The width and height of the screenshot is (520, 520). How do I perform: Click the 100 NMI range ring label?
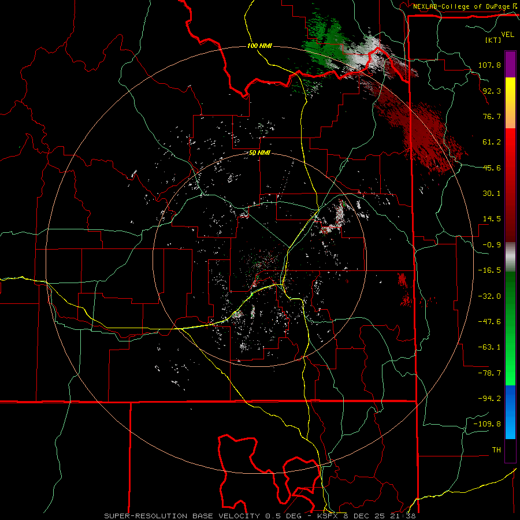[x=259, y=46]
